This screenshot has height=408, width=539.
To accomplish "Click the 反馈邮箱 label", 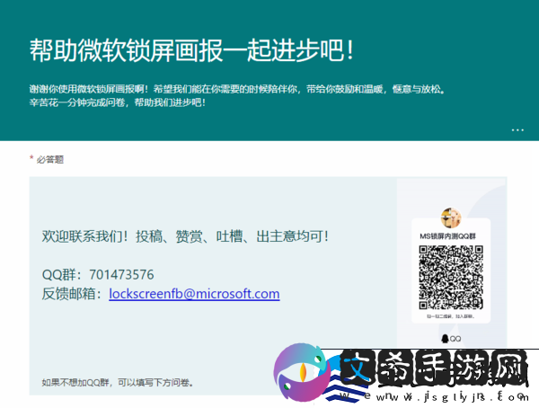I will pos(72,294).
